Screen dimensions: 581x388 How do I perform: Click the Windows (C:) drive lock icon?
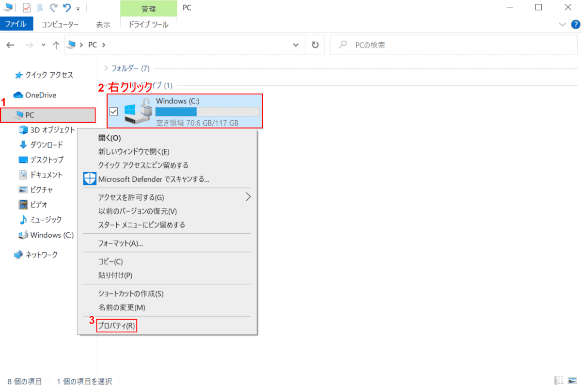click(146, 109)
